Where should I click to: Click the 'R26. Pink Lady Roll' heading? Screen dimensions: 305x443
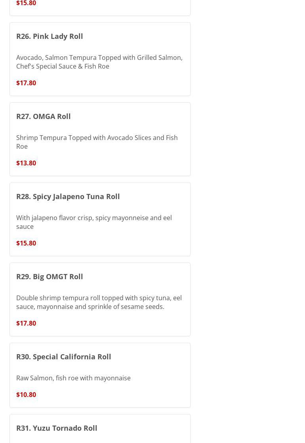(x=50, y=36)
